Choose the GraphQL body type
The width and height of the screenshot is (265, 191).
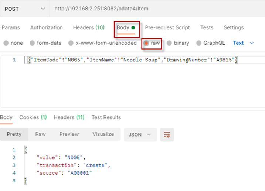(x=211, y=43)
